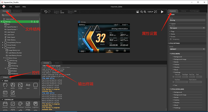This screenshot has height=112, width=208.
Task: Open the DEFAULT state dropdown
Action: pos(187,49)
